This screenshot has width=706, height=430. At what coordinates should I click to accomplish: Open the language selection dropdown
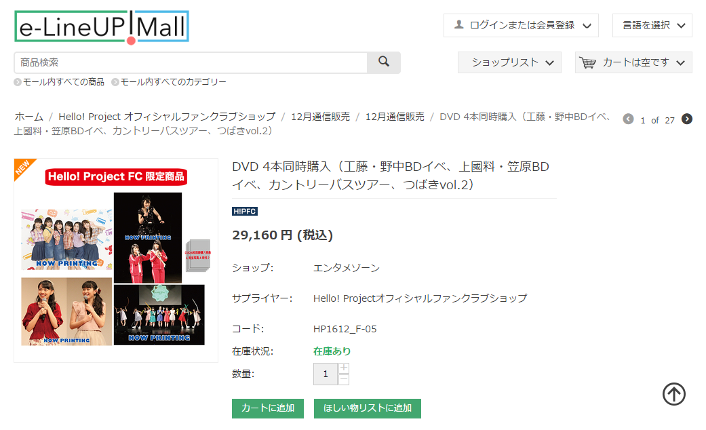(x=652, y=25)
